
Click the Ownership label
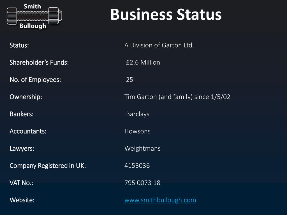26,97
